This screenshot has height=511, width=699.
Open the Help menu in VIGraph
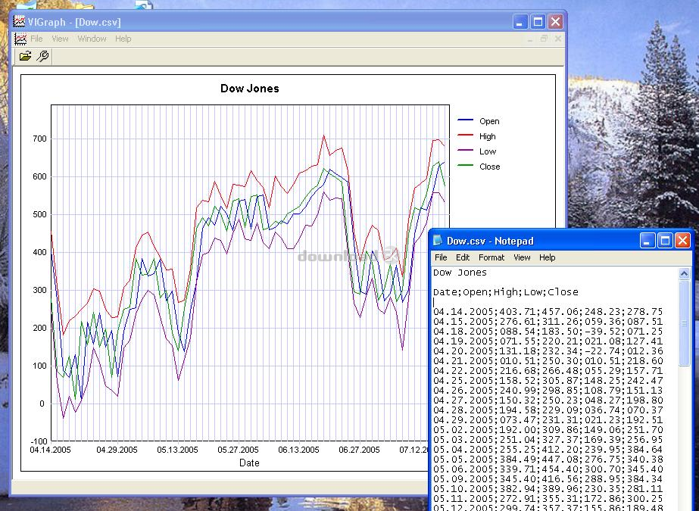[x=123, y=39]
